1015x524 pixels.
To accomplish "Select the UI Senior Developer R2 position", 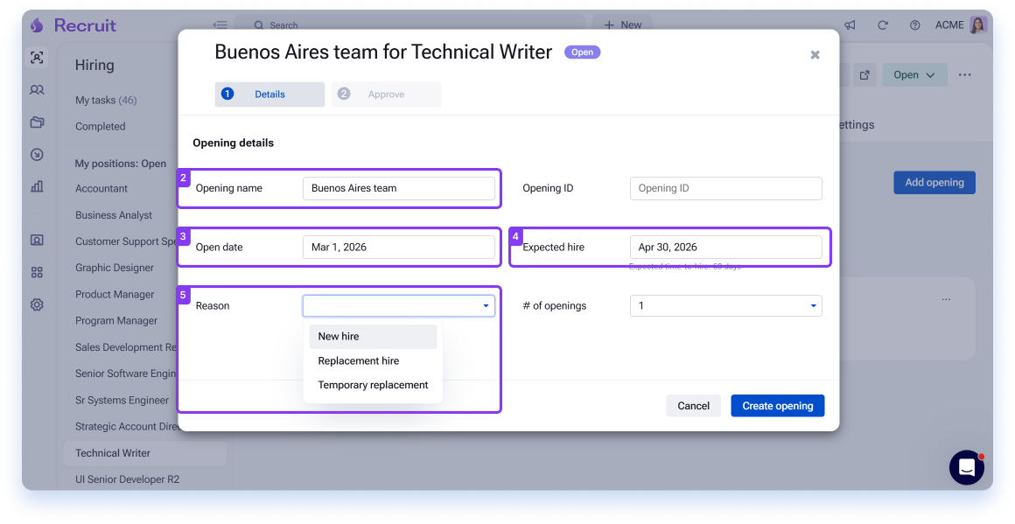I will click(x=128, y=480).
